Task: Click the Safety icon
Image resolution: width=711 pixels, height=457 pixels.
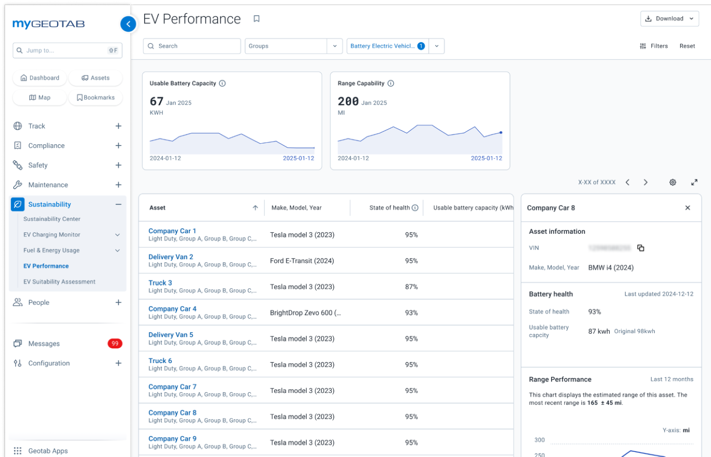Action: (18, 165)
